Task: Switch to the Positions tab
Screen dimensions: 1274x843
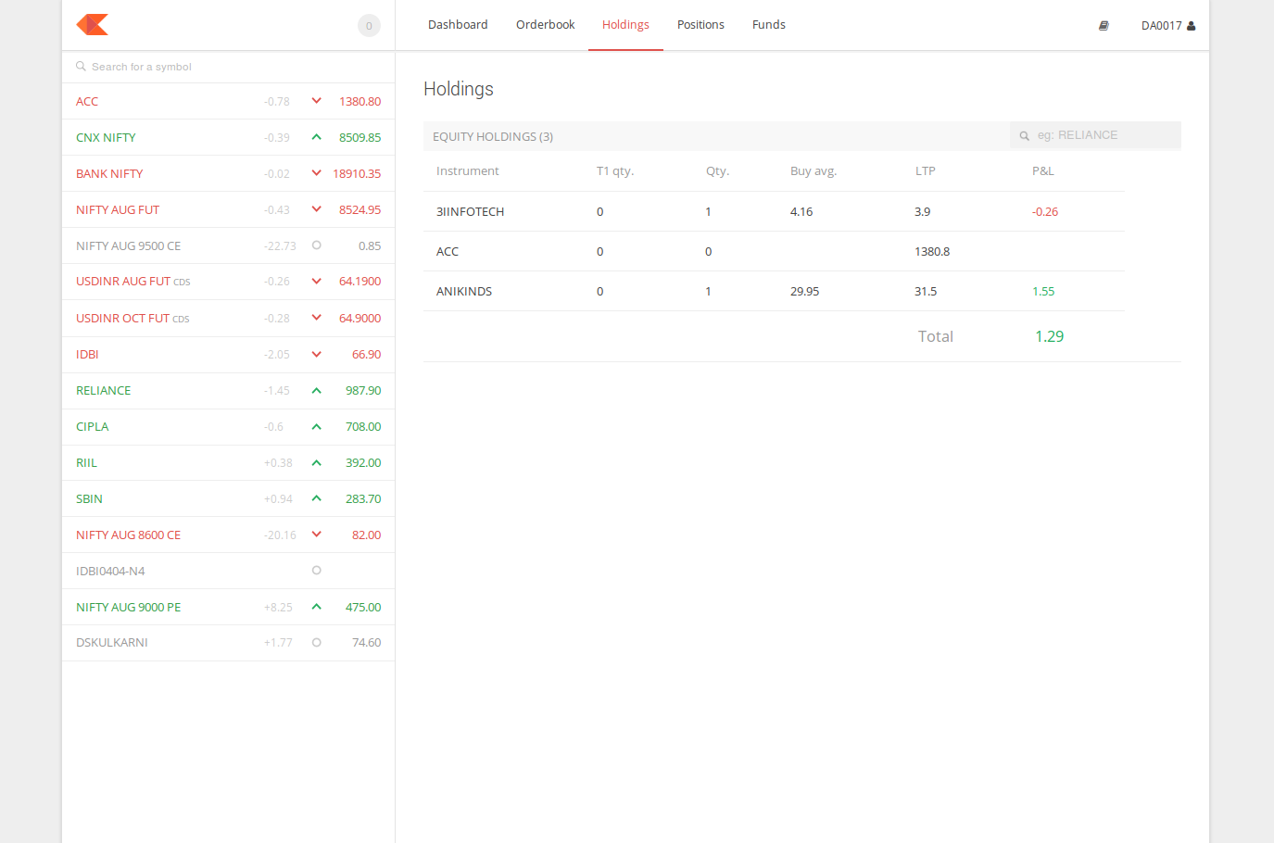Action: click(700, 24)
